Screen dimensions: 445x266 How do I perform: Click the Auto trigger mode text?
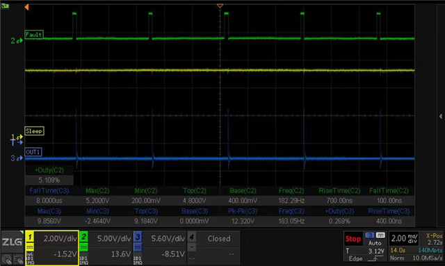point(375,243)
